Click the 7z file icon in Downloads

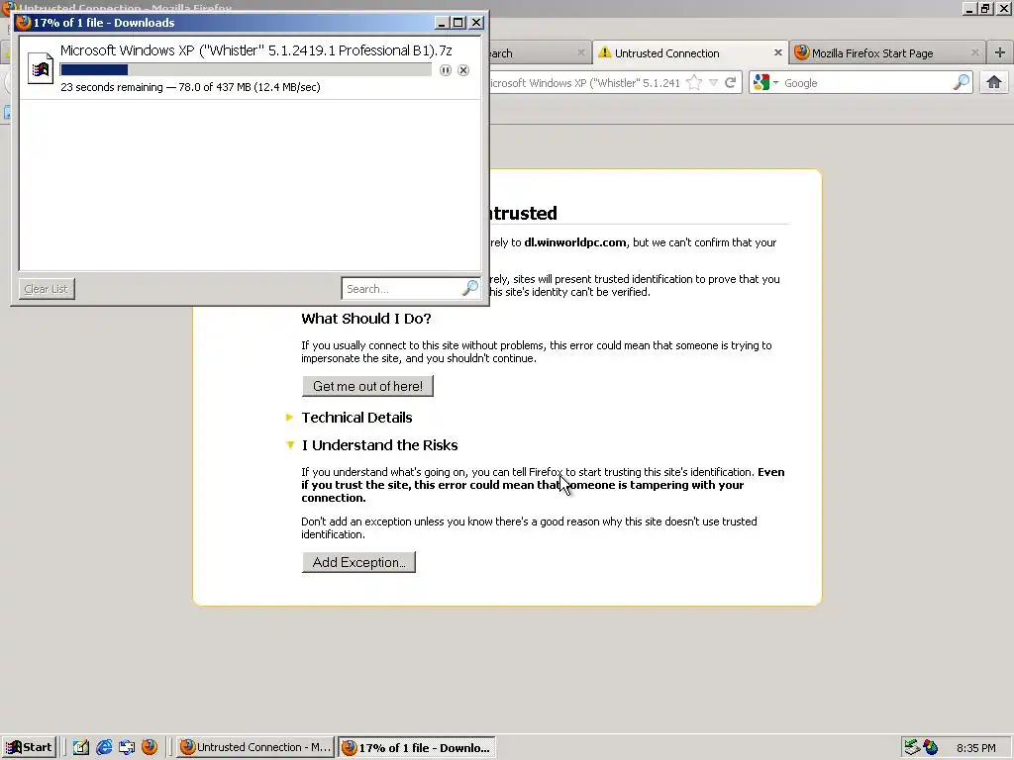coord(40,68)
